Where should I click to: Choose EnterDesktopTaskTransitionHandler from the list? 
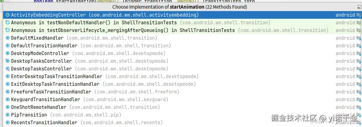pyautogui.click(x=56, y=76)
